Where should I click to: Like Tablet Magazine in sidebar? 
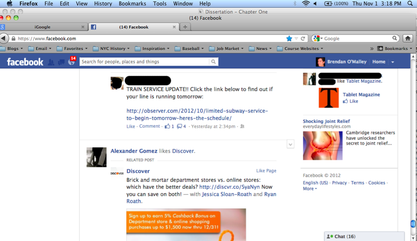click(x=350, y=101)
